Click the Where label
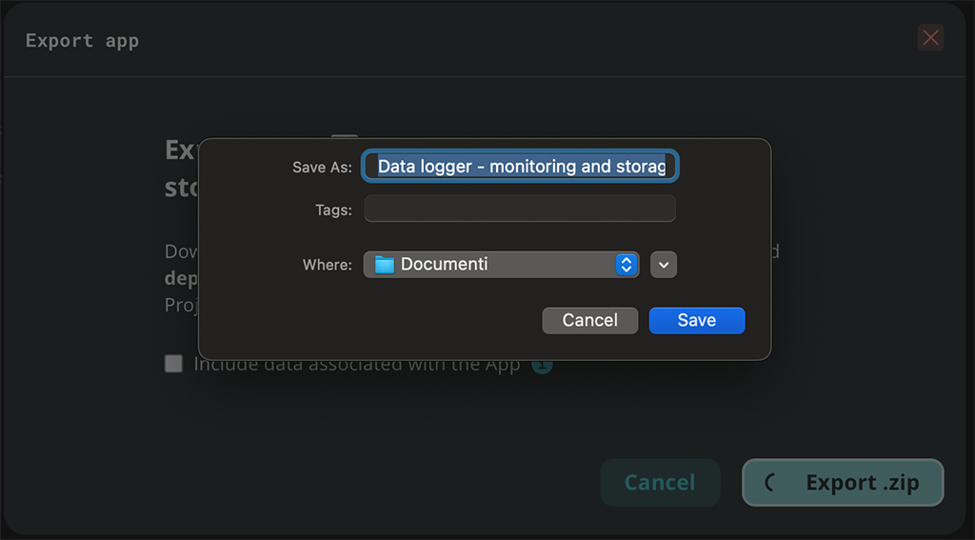Screen dimensions: 975x540 coord(327,265)
